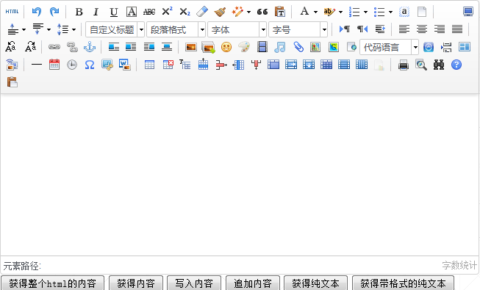Convert text to uppercase

point(10,47)
